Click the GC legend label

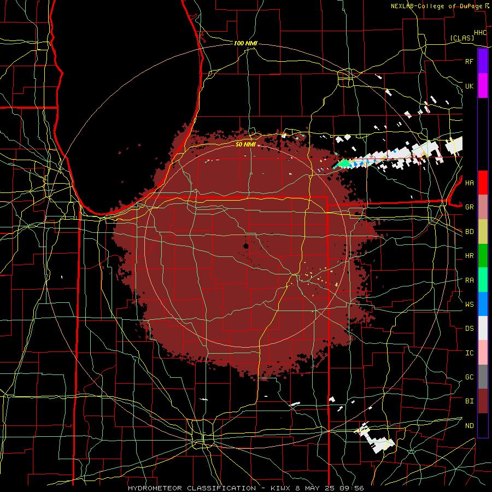click(x=469, y=377)
